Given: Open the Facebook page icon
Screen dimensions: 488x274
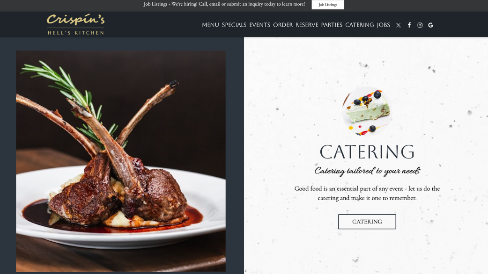Looking at the screenshot, I should [409, 25].
